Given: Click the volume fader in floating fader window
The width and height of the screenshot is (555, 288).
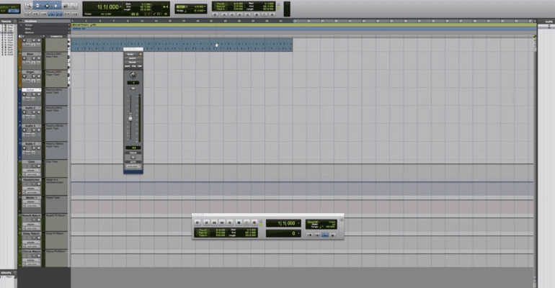Looking at the screenshot, I should tap(130, 118).
